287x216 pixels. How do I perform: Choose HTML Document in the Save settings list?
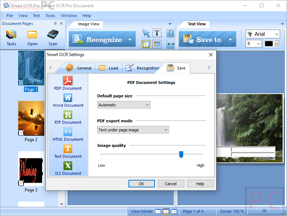pyautogui.click(x=68, y=134)
